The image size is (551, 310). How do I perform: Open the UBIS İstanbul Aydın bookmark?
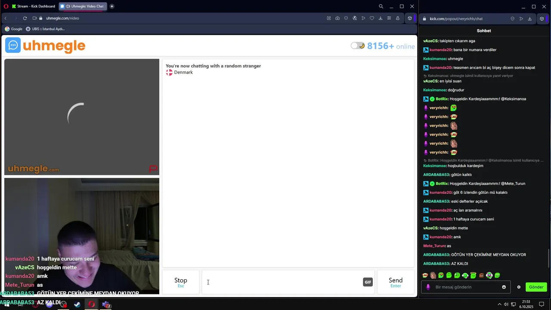click(x=45, y=29)
